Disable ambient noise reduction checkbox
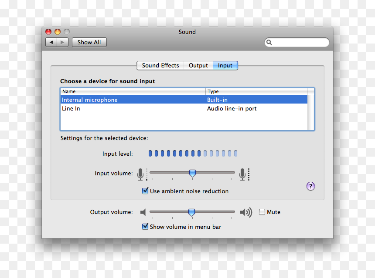 145,191
